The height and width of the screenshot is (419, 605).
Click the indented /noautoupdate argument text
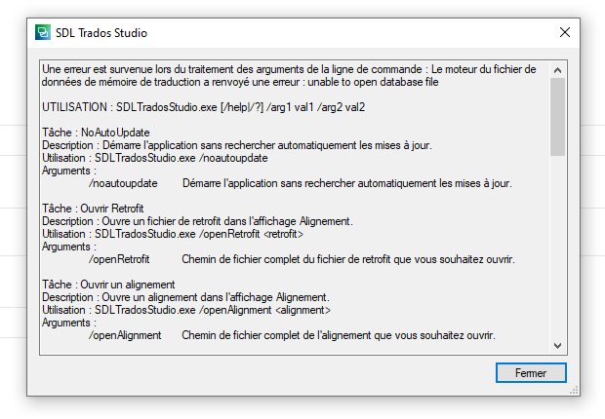tap(122, 183)
